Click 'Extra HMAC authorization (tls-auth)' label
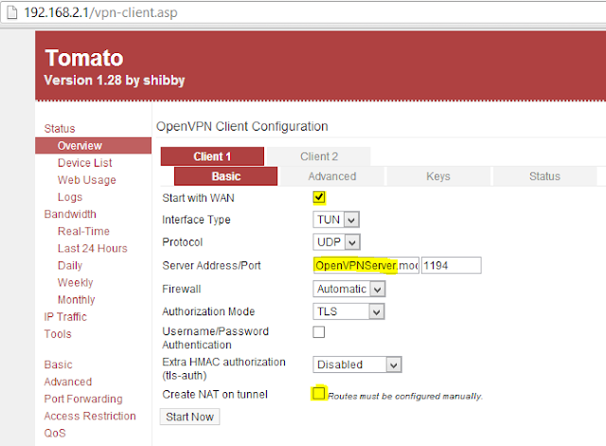This screenshot has height=446, width=606. [223, 368]
